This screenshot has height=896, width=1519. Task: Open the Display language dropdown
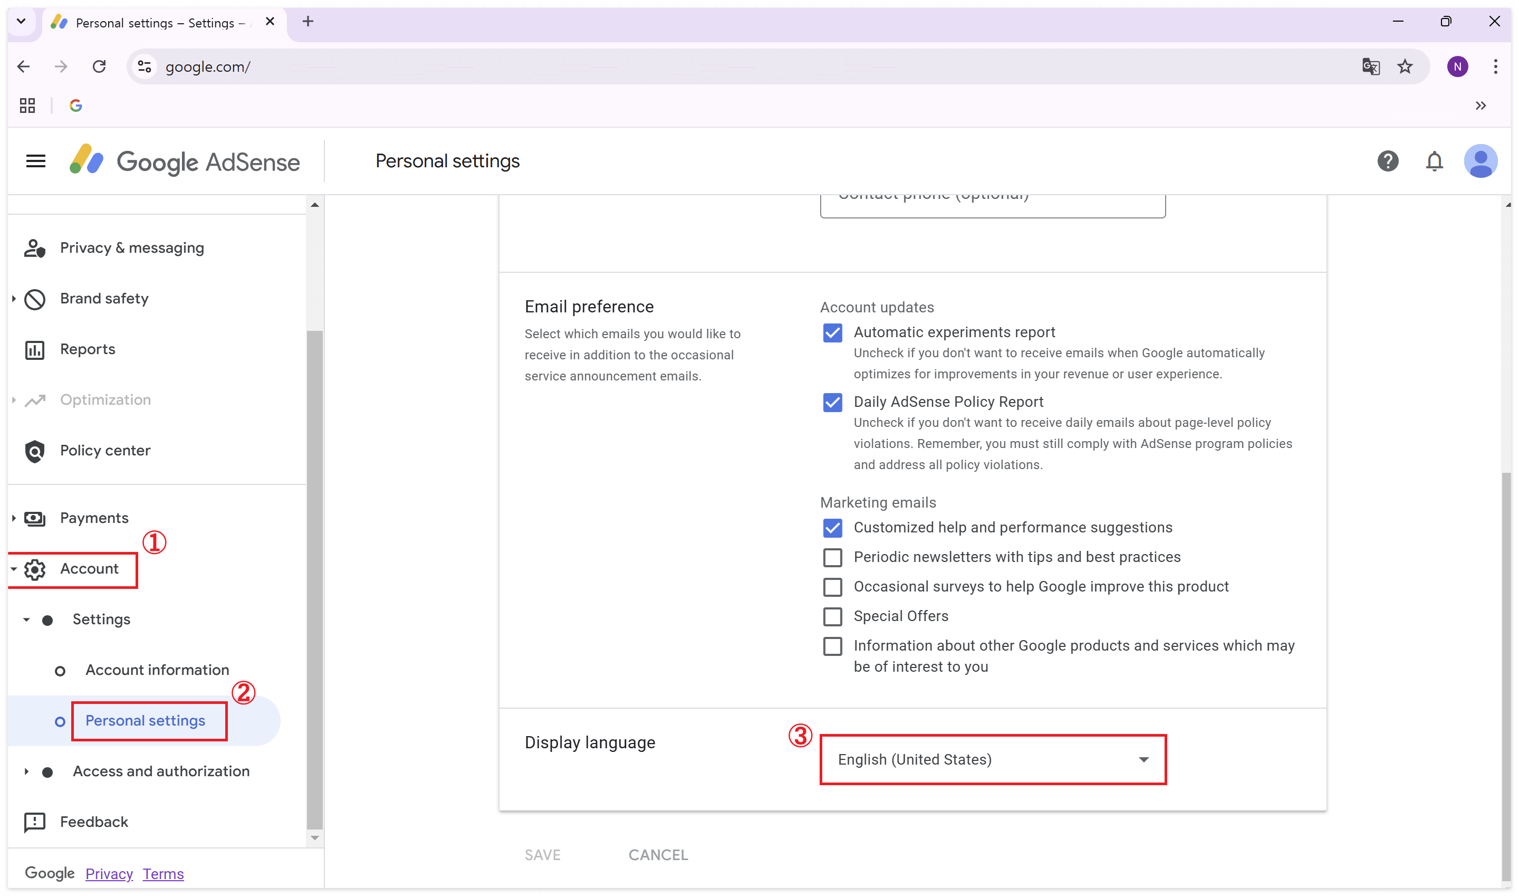point(992,759)
